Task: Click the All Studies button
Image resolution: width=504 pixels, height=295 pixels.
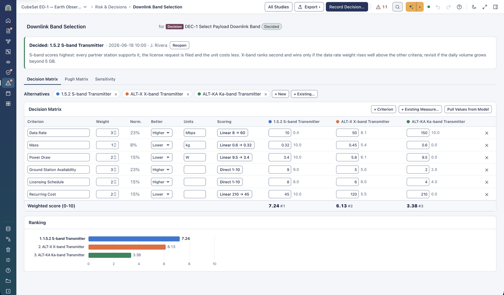Action: [278, 7]
